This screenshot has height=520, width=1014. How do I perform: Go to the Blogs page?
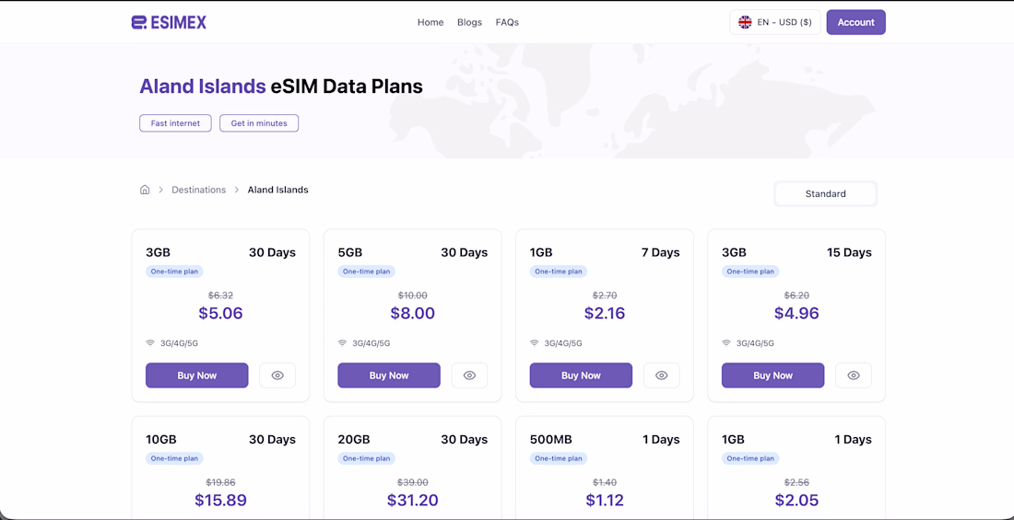469,22
